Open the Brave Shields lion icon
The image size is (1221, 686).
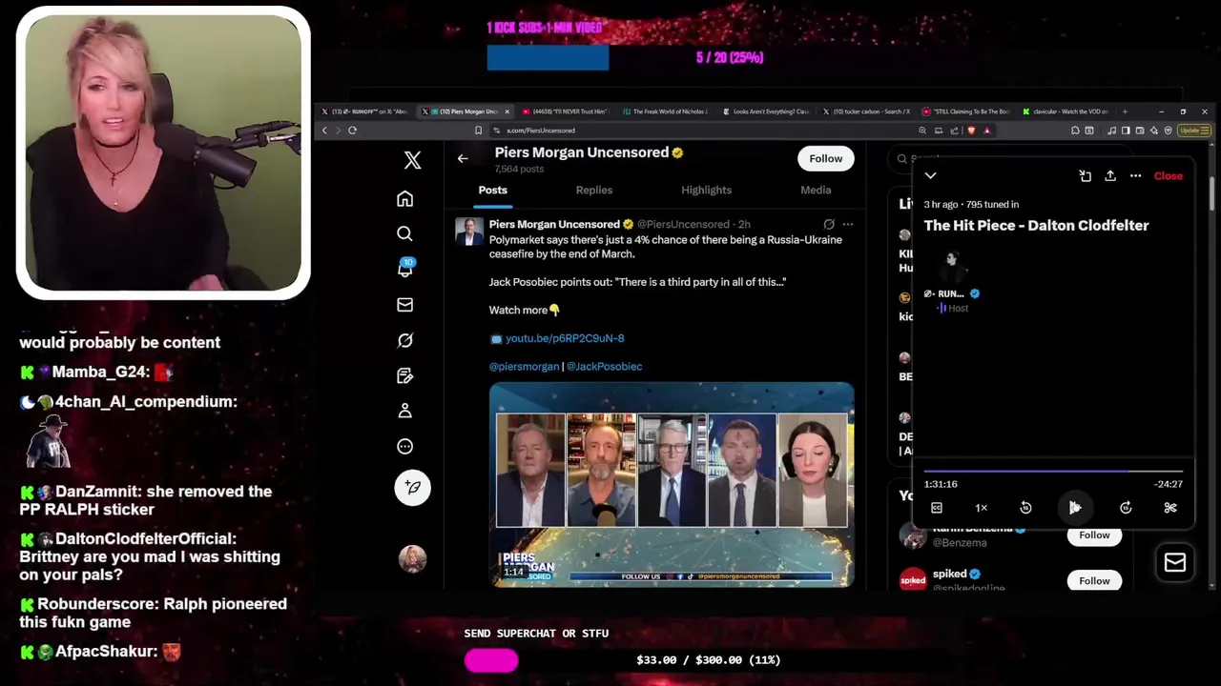pyautogui.click(x=971, y=131)
